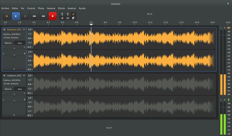This screenshot has height=136, width=232.
Task: Open the Grabacion_002 track dropdown menu
Action: [x=24, y=75]
